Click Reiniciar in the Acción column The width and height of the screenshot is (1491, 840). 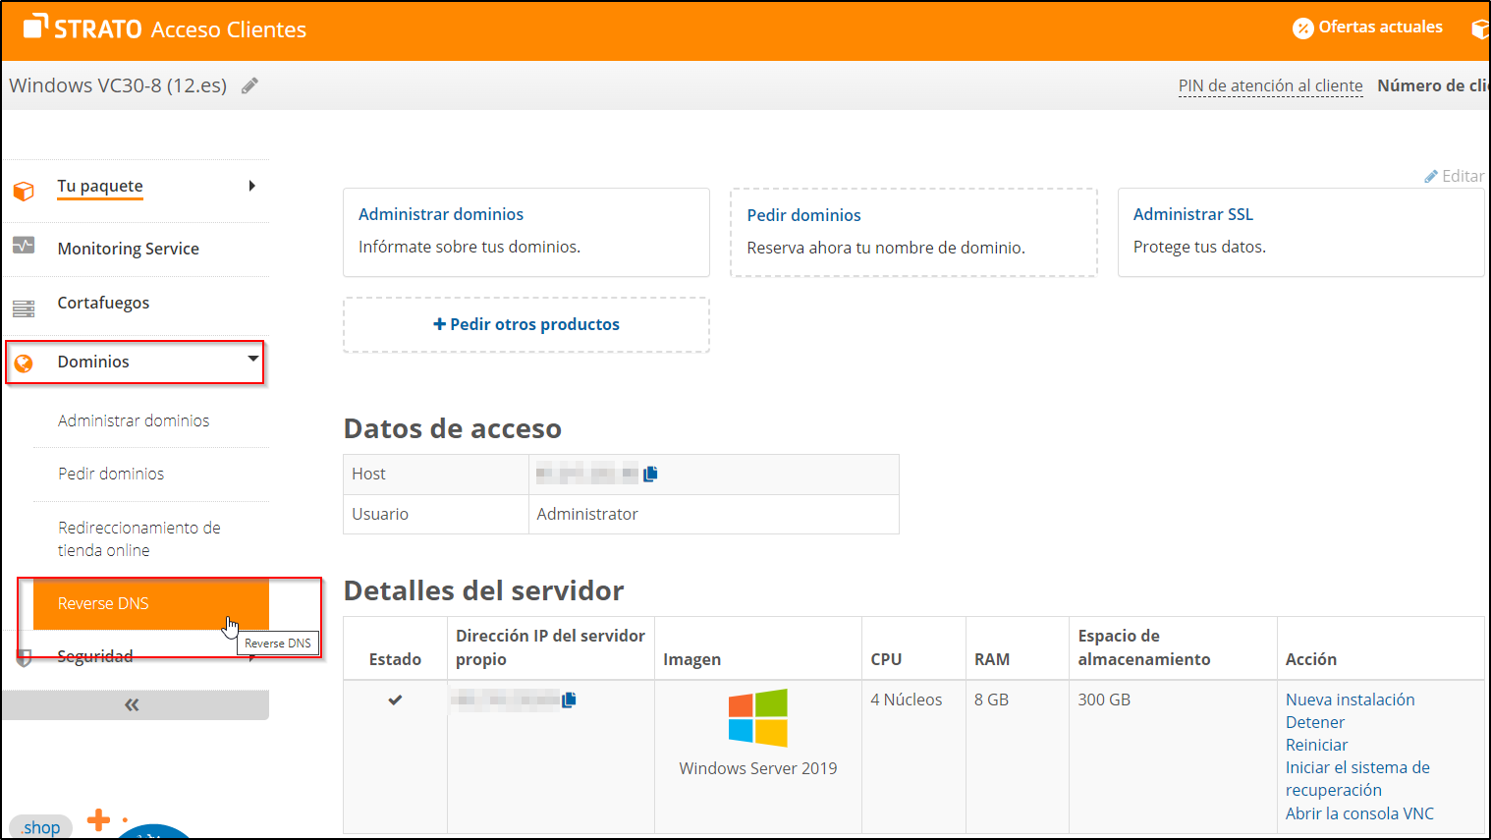[1316, 745]
